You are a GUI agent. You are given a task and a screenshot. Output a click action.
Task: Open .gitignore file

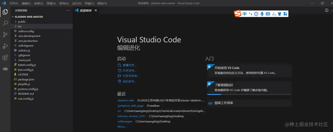pyautogui.click(x=42, y=55)
